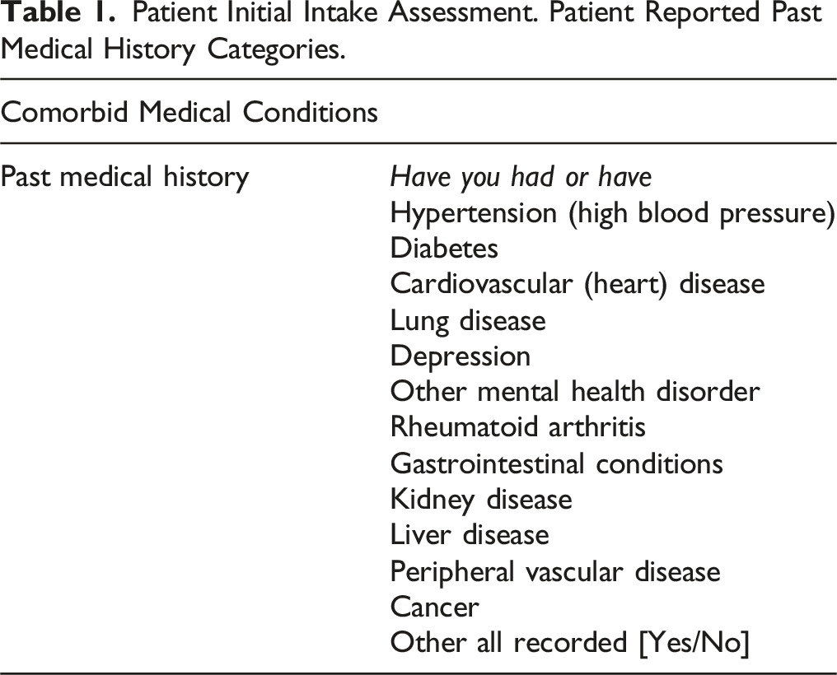Image resolution: width=837 pixels, height=675 pixels.
Task: Select the Depression entry
Action: click(x=461, y=356)
